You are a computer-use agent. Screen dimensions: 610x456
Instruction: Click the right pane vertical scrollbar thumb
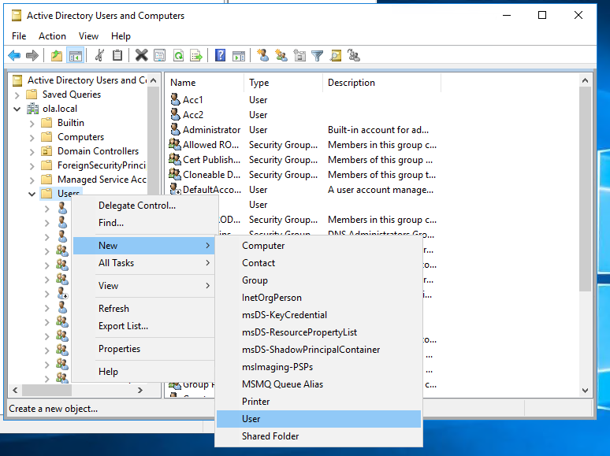pyautogui.click(x=585, y=188)
